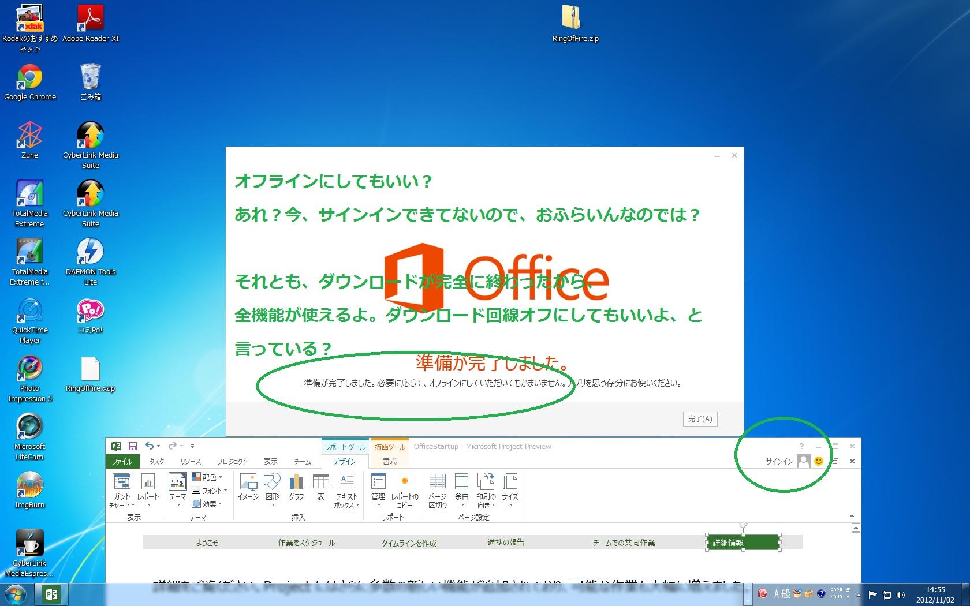Select the green 詳細情報 box
This screenshot has height=606, width=970.
[743, 543]
